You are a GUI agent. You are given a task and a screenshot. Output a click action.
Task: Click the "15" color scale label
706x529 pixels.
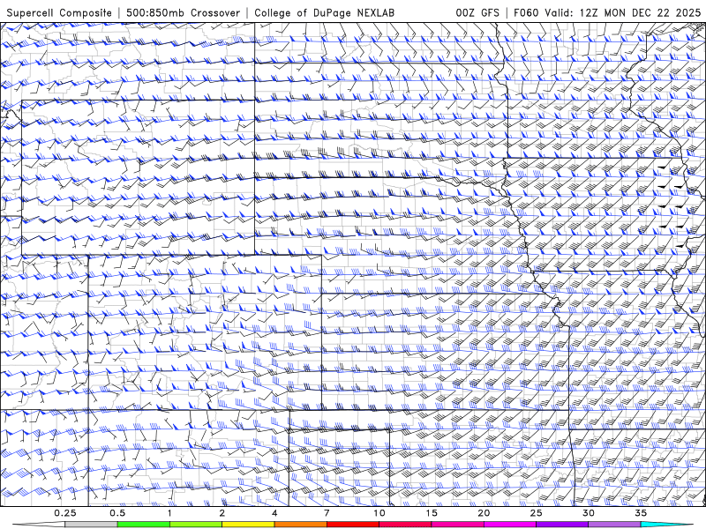(432, 513)
